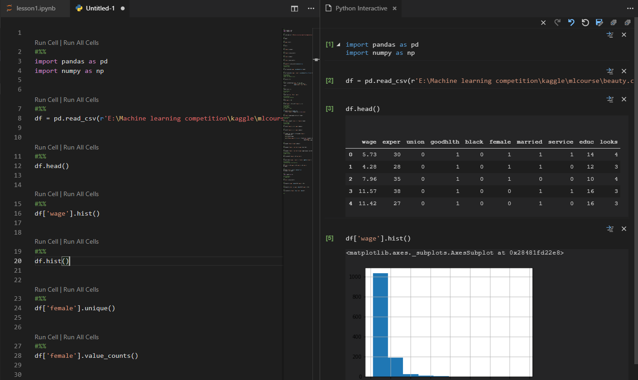Viewport: 638px width, 380px height.
Task: Click go-to-code icon beside df['wage'].hist() cell
Action: point(609,229)
